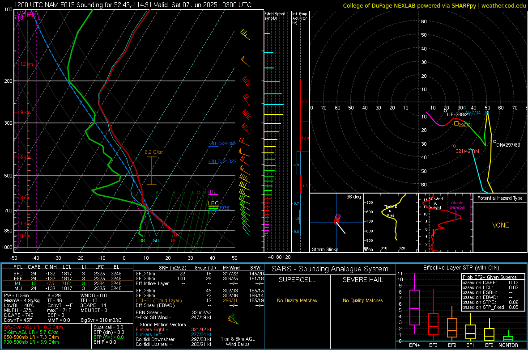528x350 pixels.
Task: Select the SFC parcel row
Action: coord(67,274)
